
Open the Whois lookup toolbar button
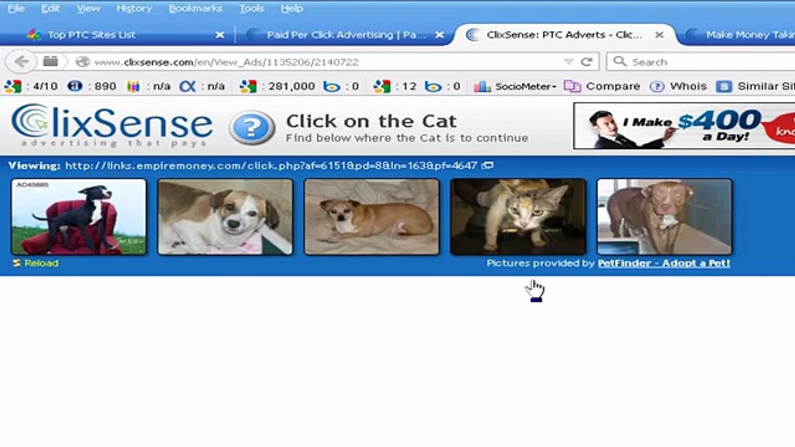678,86
